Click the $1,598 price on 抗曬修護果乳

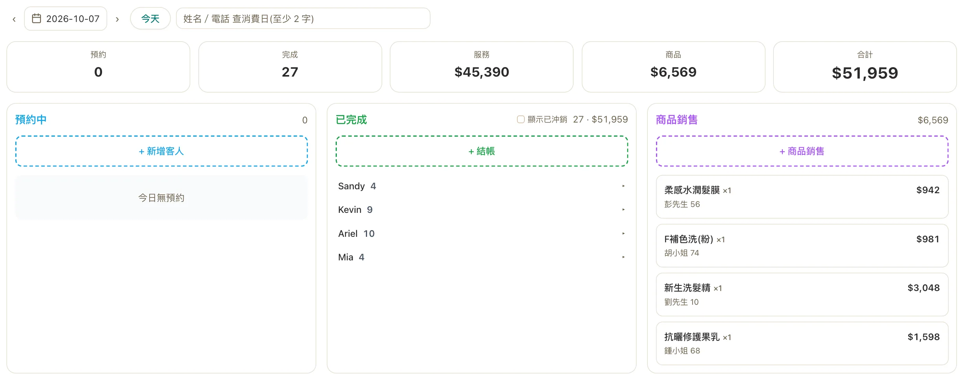click(x=923, y=337)
